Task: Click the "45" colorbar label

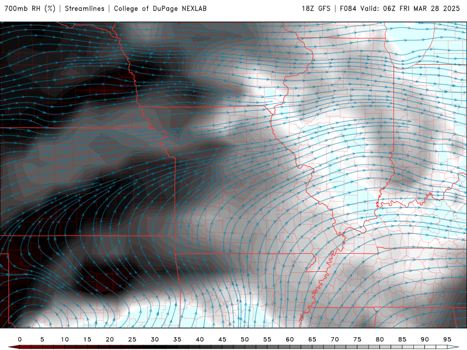Action: pyautogui.click(x=222, y=339)
